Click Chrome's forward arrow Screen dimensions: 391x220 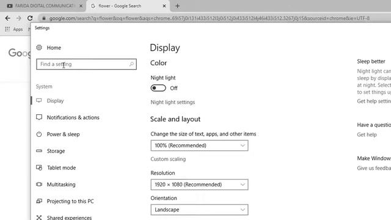click(19, 18)
